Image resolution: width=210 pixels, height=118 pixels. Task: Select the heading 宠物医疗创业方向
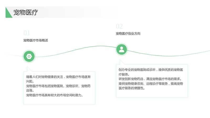(x=128, y=34)
